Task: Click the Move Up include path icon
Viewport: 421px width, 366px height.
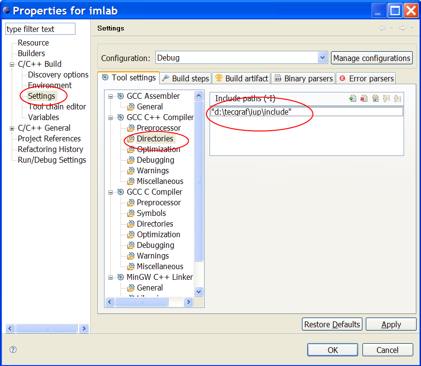Action: click(386, 99)
